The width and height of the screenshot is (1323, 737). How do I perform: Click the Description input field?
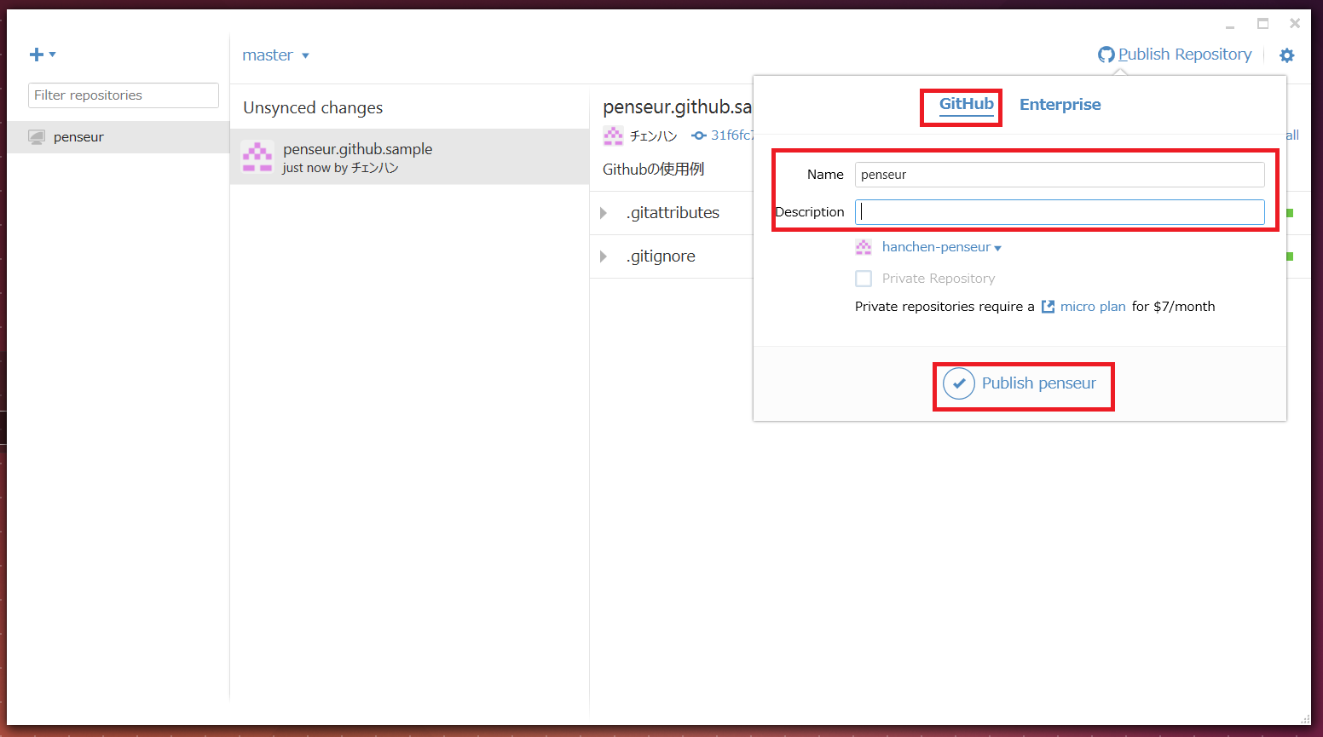pos(1060,212)
